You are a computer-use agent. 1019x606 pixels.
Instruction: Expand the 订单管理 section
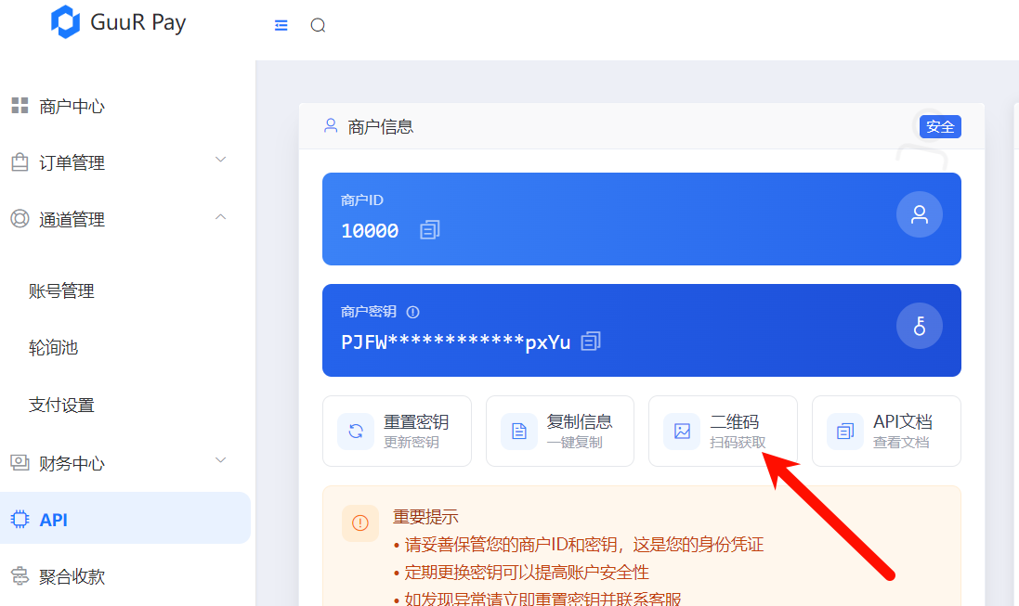click(220, 162)
